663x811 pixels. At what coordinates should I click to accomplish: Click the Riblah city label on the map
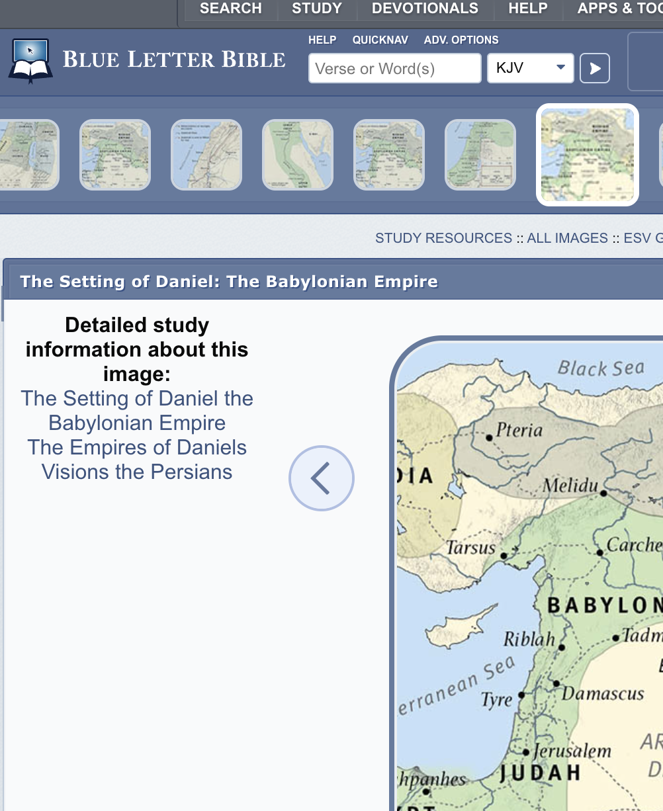click(x=529, y=640)
